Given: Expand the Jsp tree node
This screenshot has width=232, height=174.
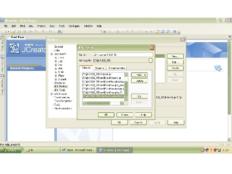Looking at the screenshot, I should pos(56,61).
